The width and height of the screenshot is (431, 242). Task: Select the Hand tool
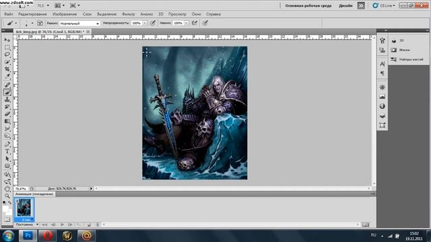7,189
